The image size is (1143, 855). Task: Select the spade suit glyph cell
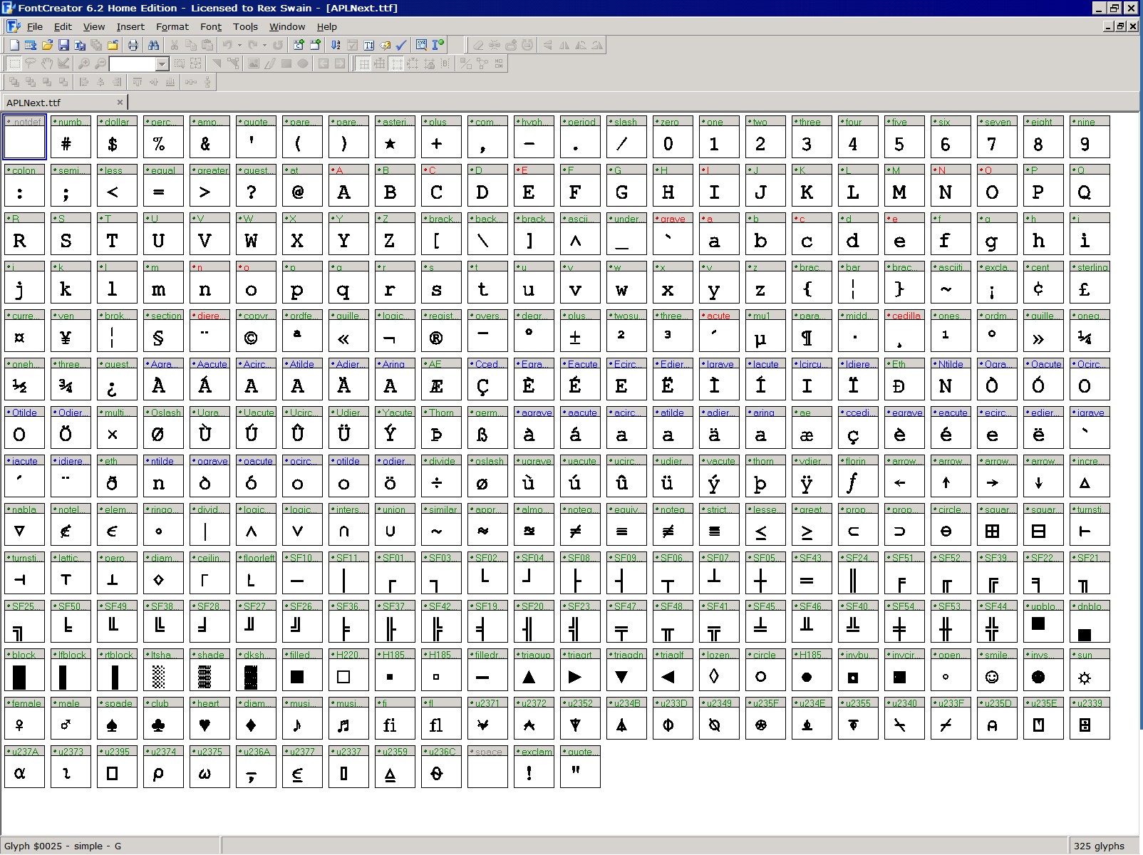[117, 718]
